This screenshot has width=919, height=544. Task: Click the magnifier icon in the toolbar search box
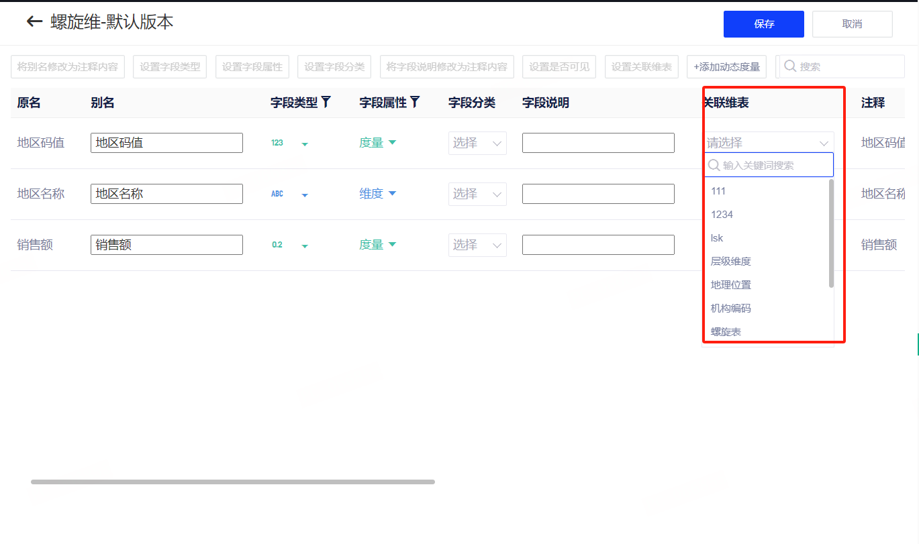[x=790, y=66]
